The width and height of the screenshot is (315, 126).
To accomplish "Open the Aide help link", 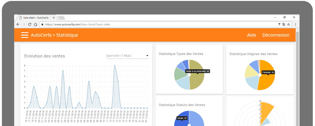I will click(x=251, y=35).
